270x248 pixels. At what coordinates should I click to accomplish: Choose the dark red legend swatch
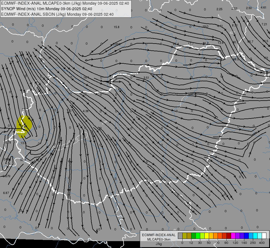(229, 236)
